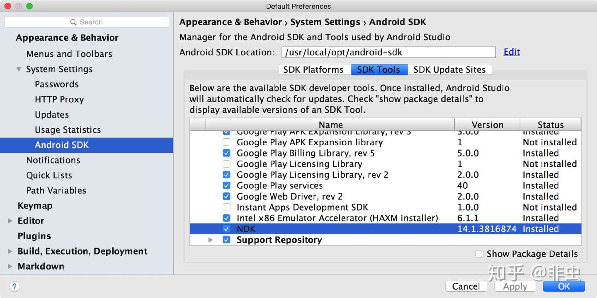Viewport: 597px width, 298px height.
Task: Select Google Play services row name
Action: [x=280, y=185]
